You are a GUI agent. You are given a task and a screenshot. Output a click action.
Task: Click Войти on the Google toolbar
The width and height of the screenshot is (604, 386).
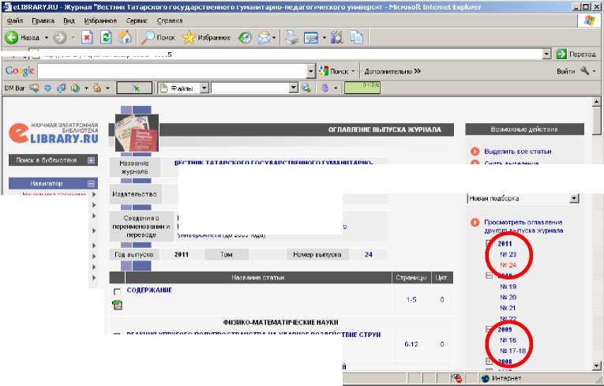coord(565,71)
